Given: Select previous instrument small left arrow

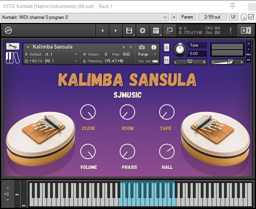Looking at the screenshot, I should 123,47.
